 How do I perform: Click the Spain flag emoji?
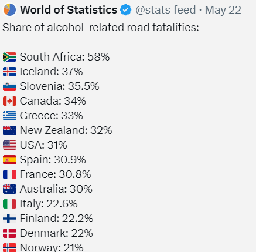pos(9,160)
